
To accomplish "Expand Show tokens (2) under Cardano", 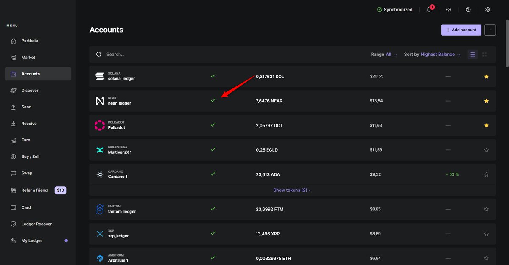I will pyautogui.click(x=292, y=190).
